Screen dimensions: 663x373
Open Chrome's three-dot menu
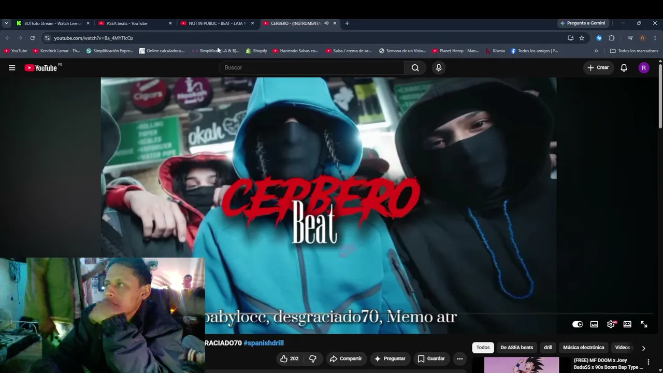coord(655,38)
